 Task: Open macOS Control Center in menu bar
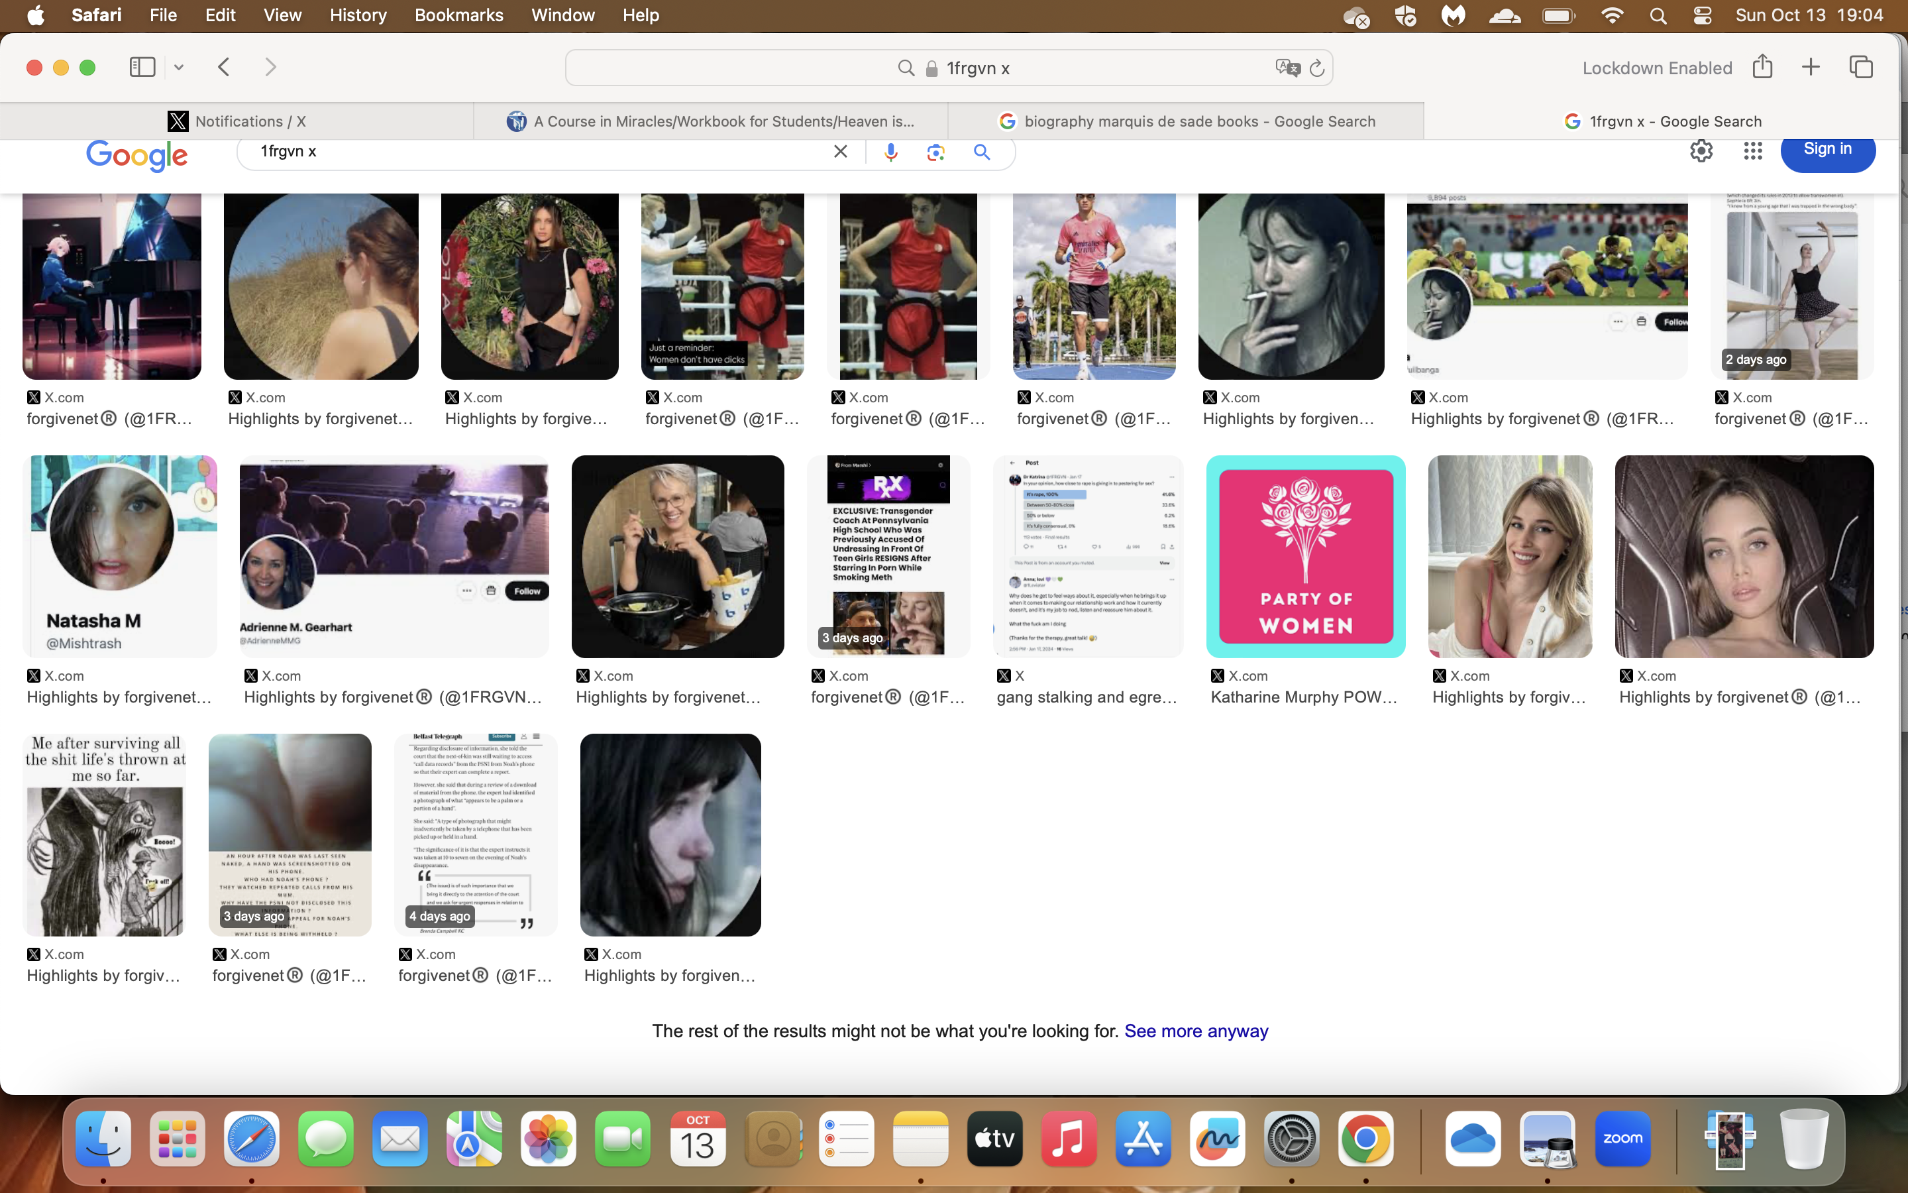1702,16
